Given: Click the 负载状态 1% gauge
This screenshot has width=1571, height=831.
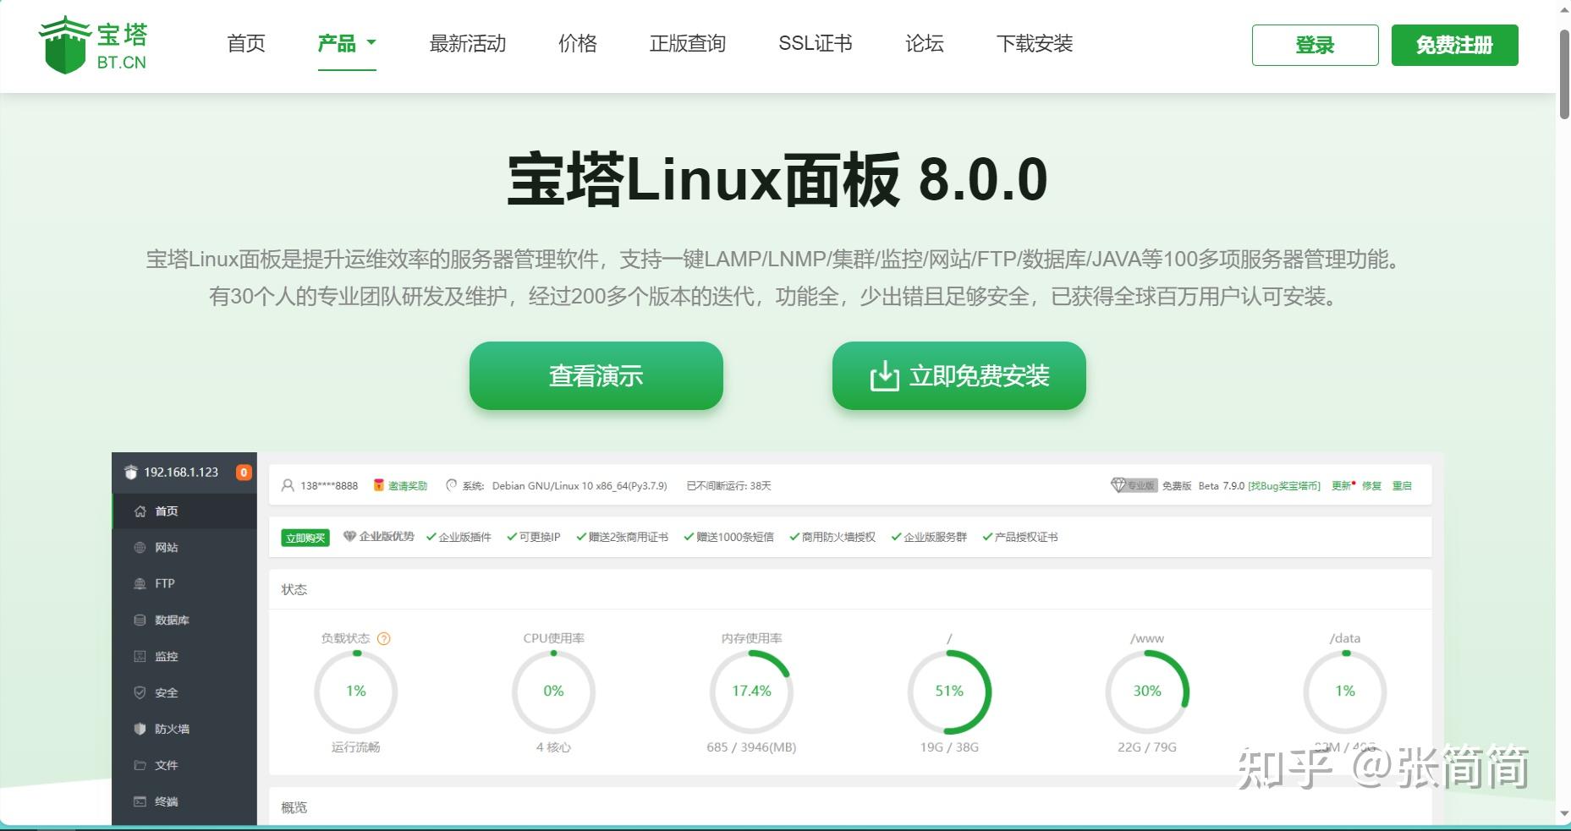Looking at the screenshot, I should [x=356, y=692].
